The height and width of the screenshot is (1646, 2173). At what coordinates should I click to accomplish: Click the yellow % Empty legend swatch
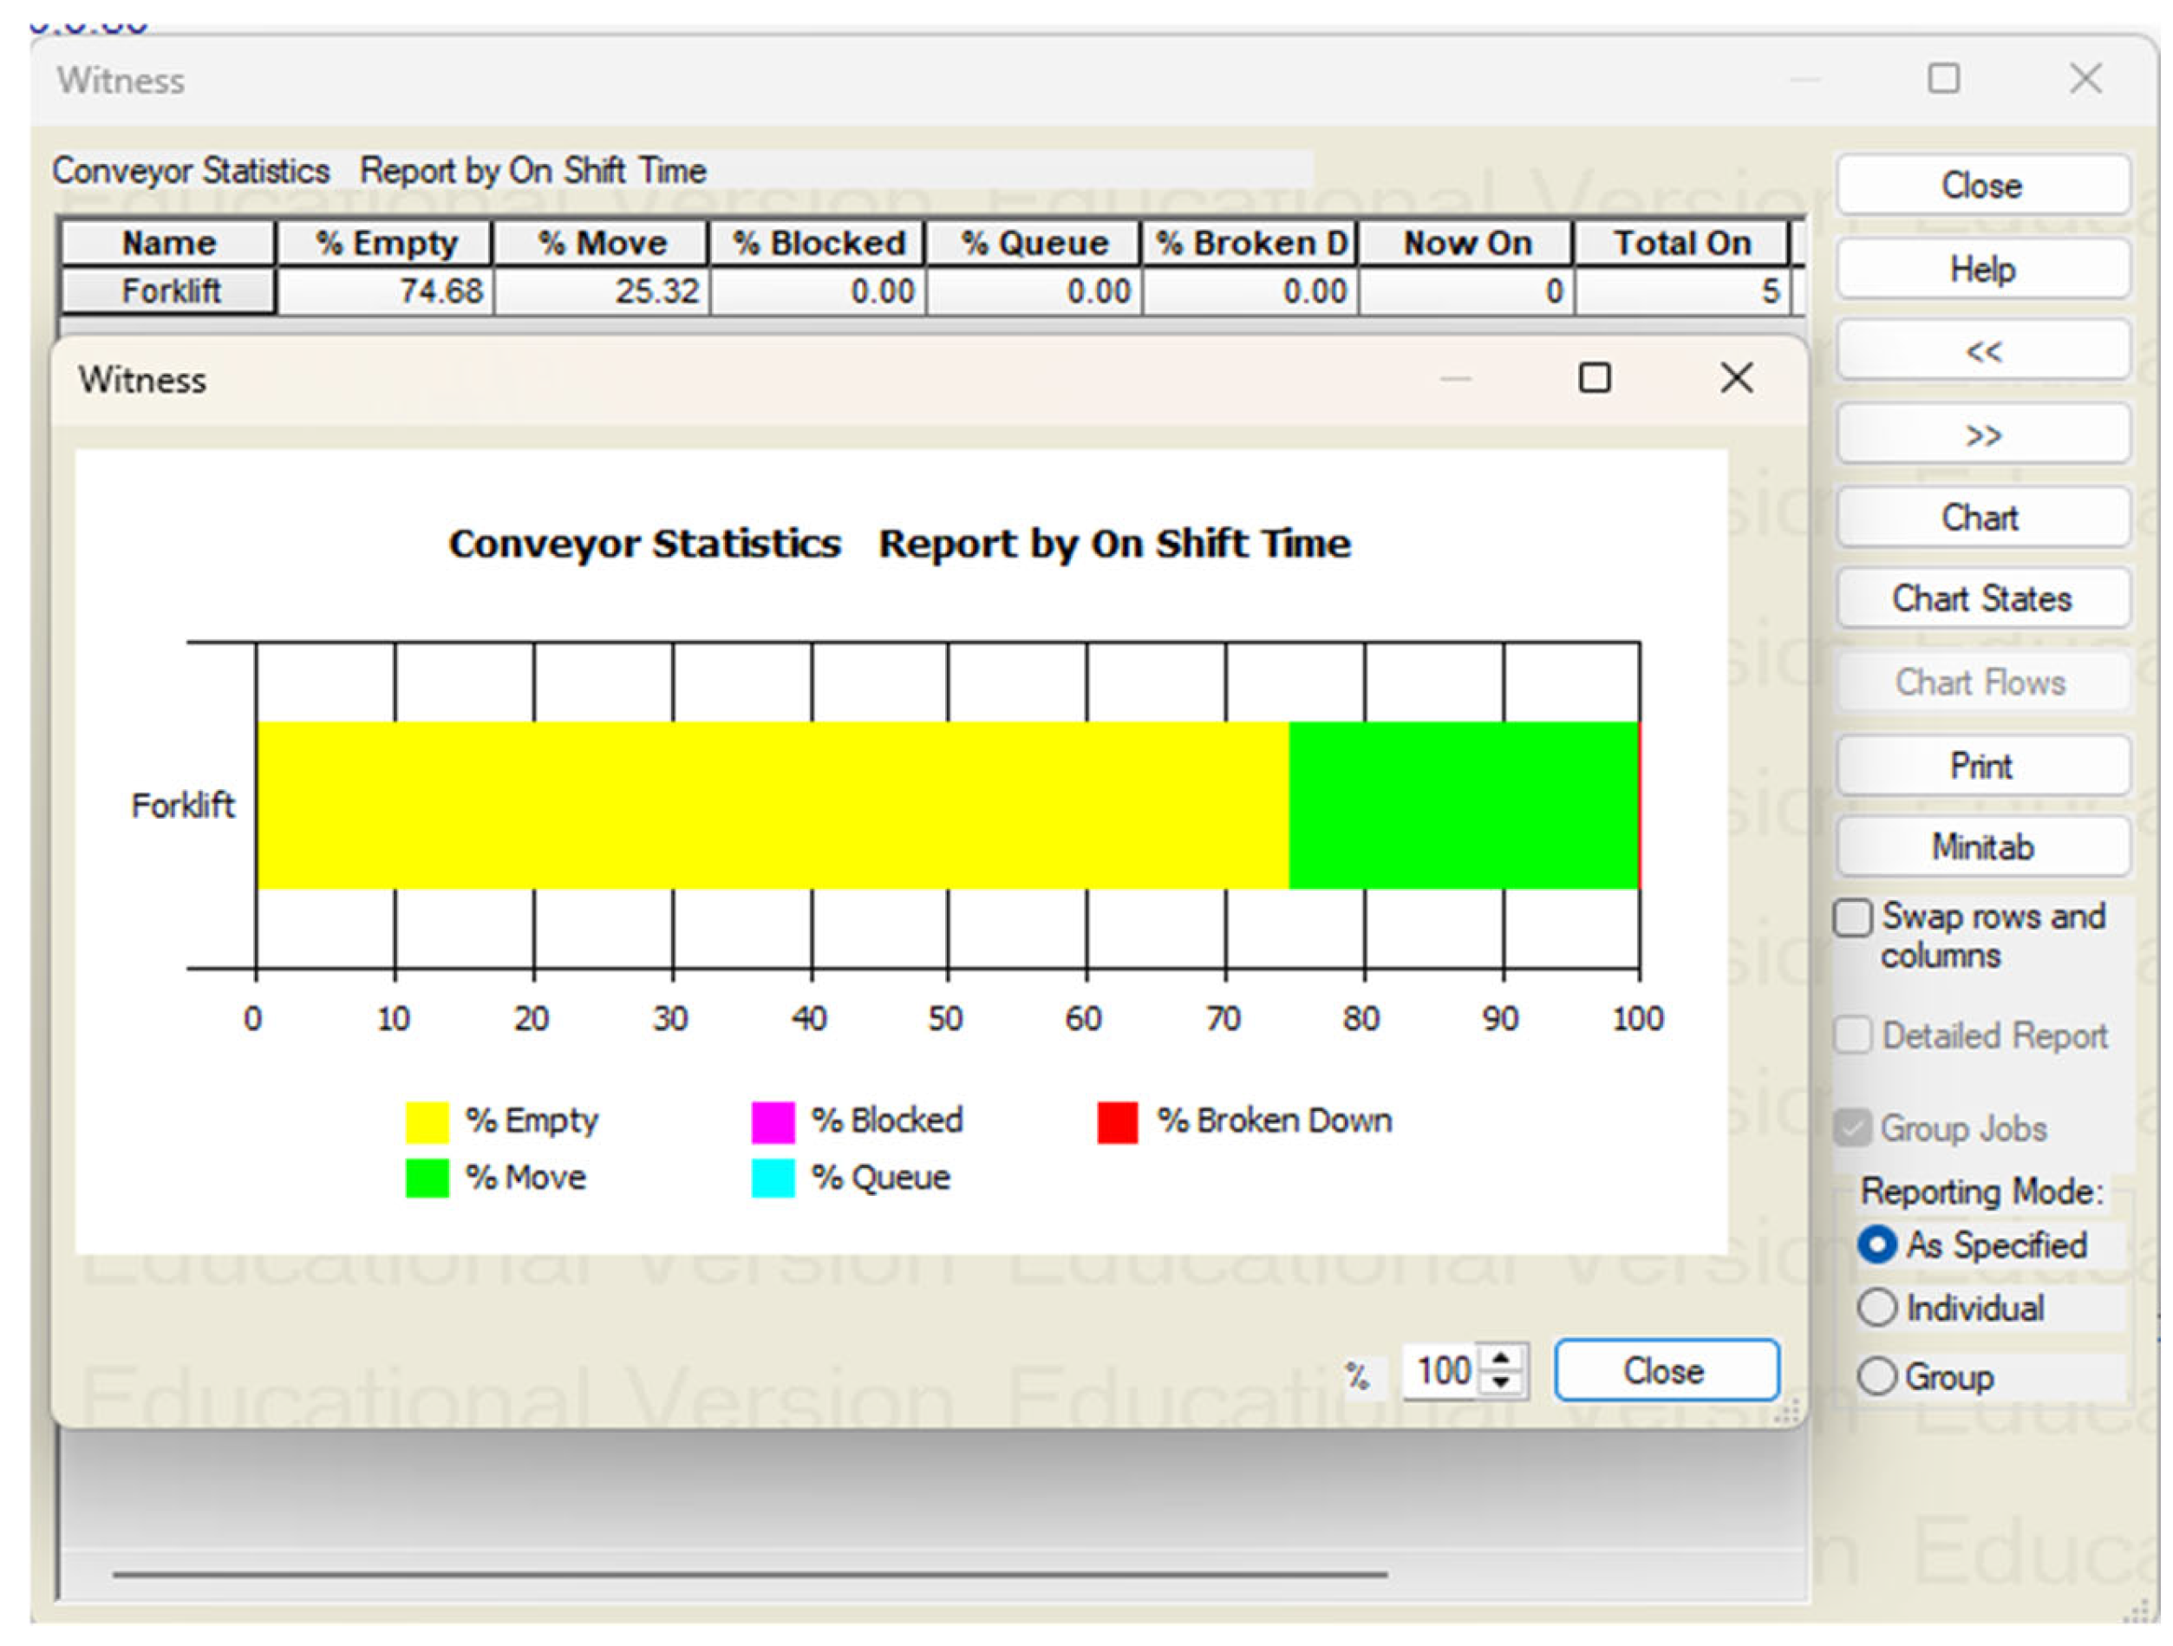point(427,1121)
